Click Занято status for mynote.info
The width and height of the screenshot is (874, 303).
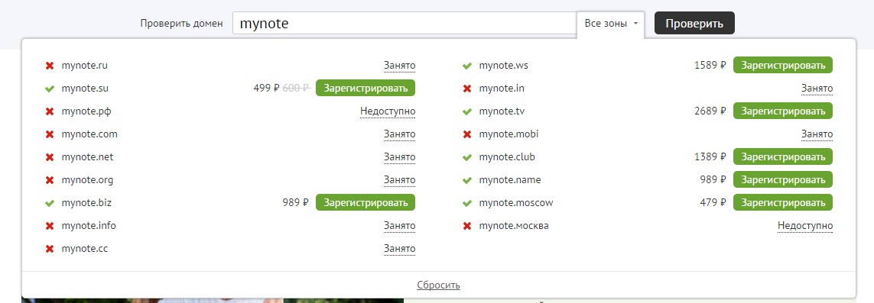[399, 226]
